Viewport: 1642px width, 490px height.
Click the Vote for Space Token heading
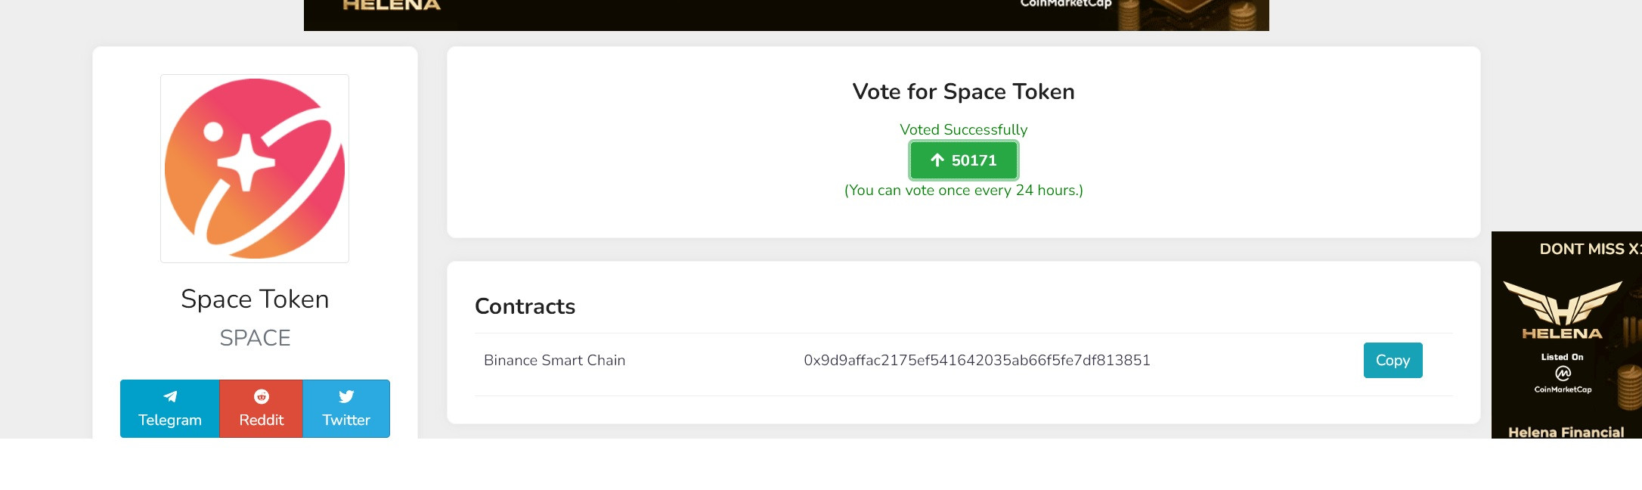(x=963, y=91)
